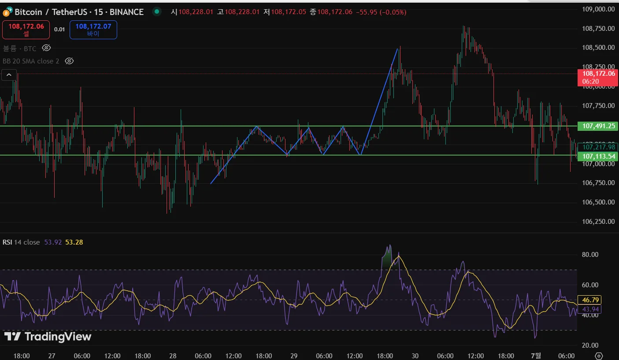
Task: Click the low value 저108,172.05
Action: click(x=285, y=12)
